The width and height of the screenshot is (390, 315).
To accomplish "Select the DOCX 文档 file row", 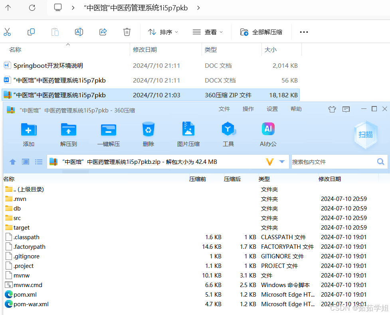I will click(x=150, y=80).
